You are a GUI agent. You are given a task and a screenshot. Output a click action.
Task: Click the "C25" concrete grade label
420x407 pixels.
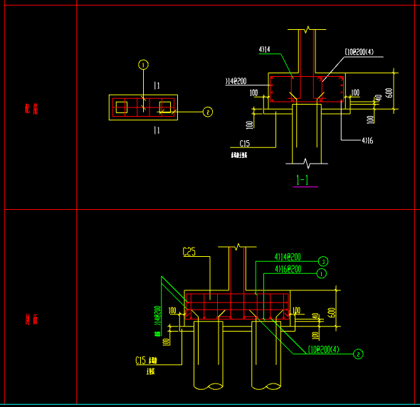click(x=189, y=252)
